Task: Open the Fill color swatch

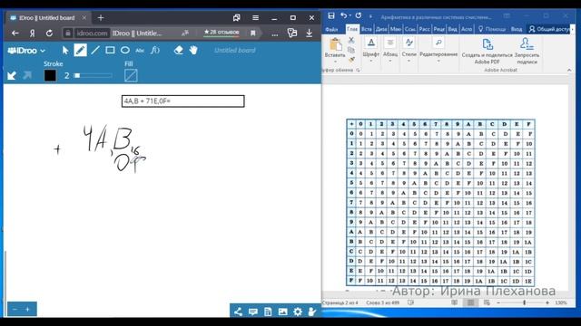Action: pos(131,76)
